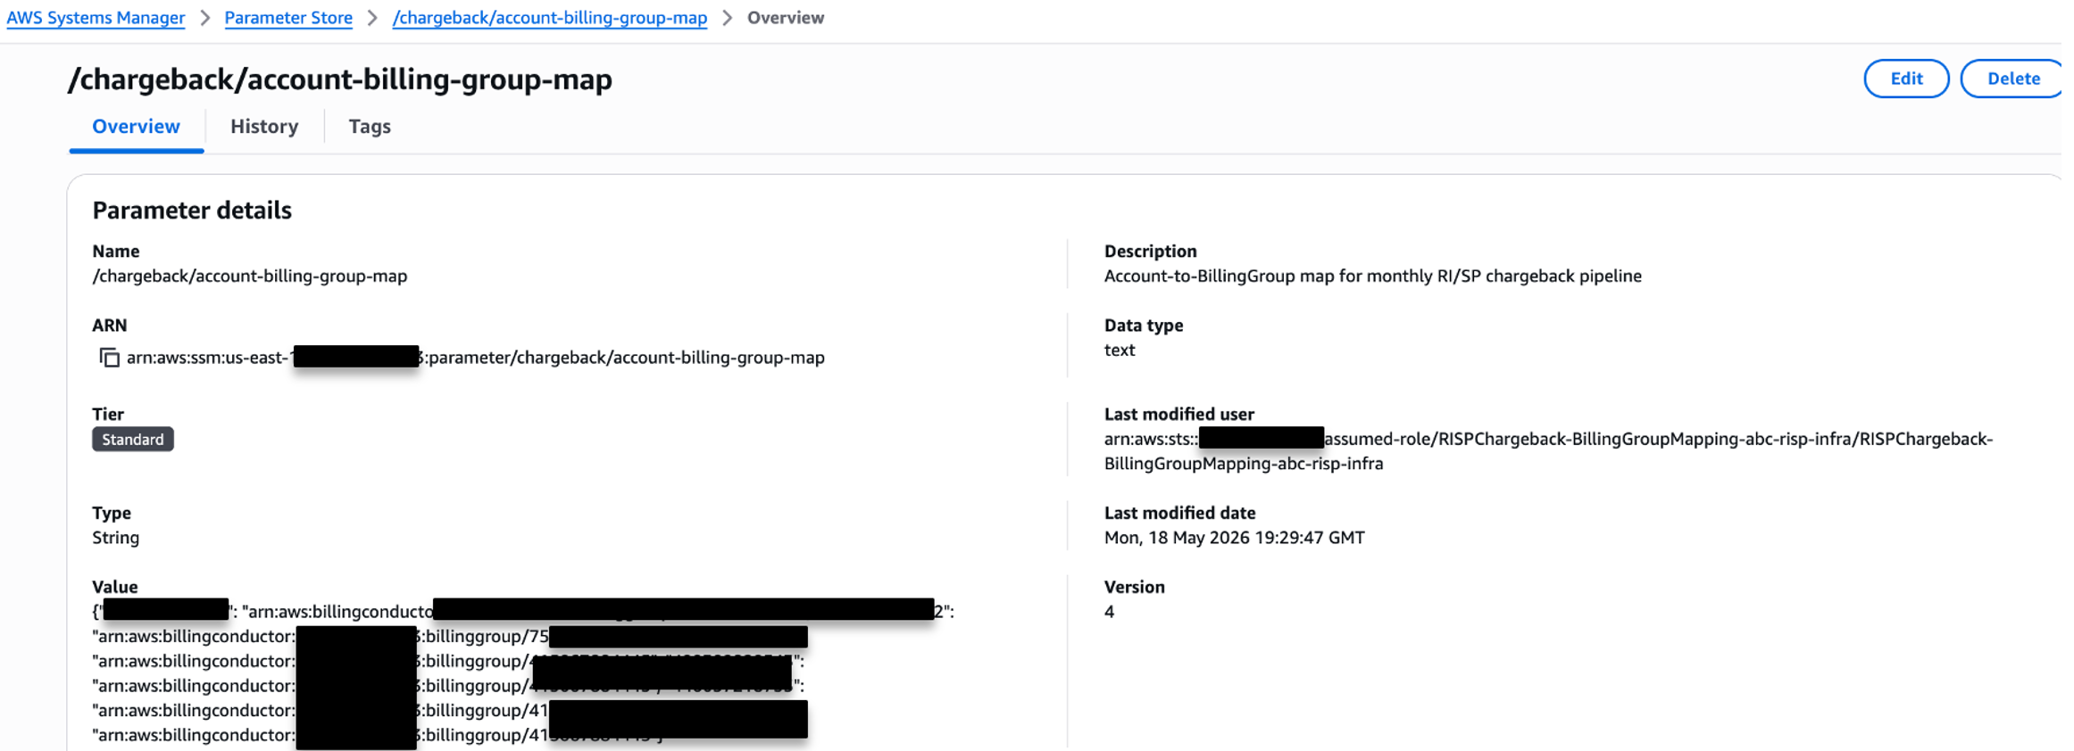This screenshot has width=2074, height=751.
Task: Switch to the History tab
Action: tap(264, 127)
